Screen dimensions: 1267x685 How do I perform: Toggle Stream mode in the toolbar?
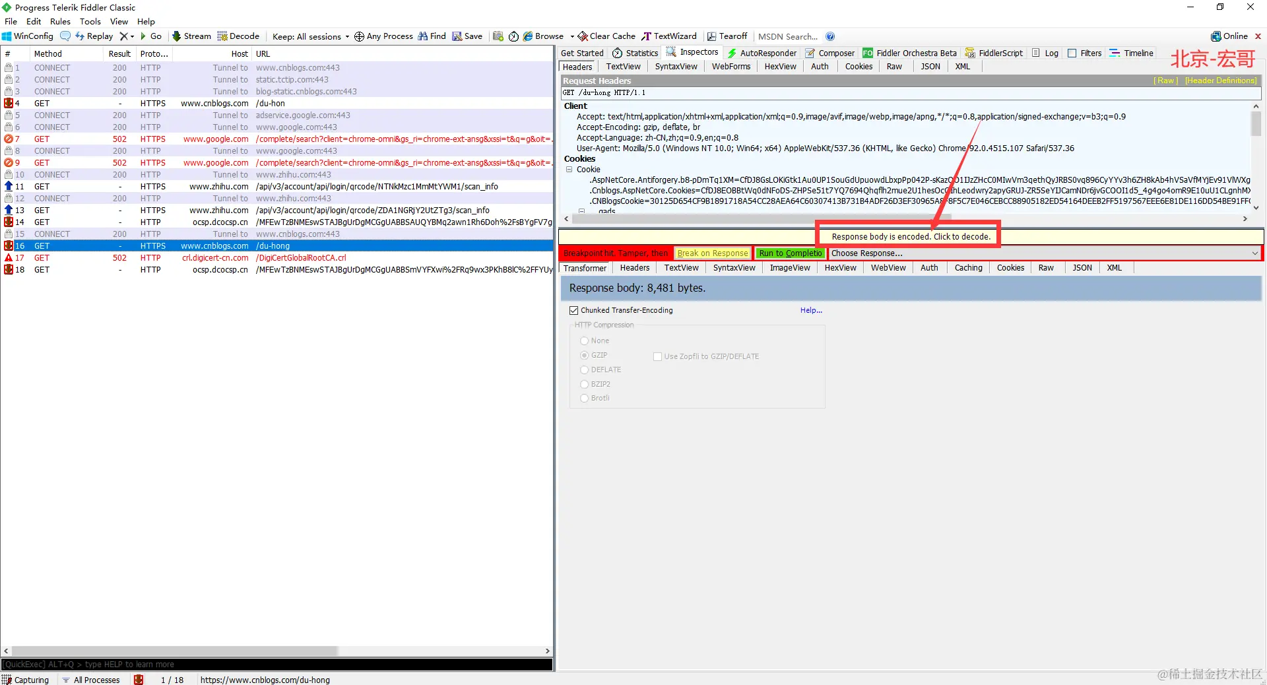pos(192,36)
